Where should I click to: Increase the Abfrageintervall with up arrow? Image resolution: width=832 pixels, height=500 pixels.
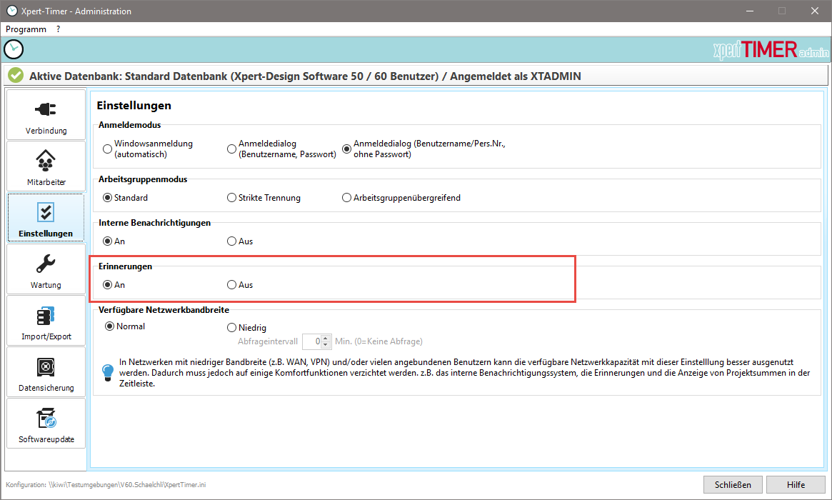pyautogui.click(x=326, y=338)
